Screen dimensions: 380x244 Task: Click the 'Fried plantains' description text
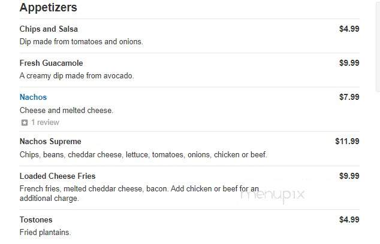[x=45, y=233]
